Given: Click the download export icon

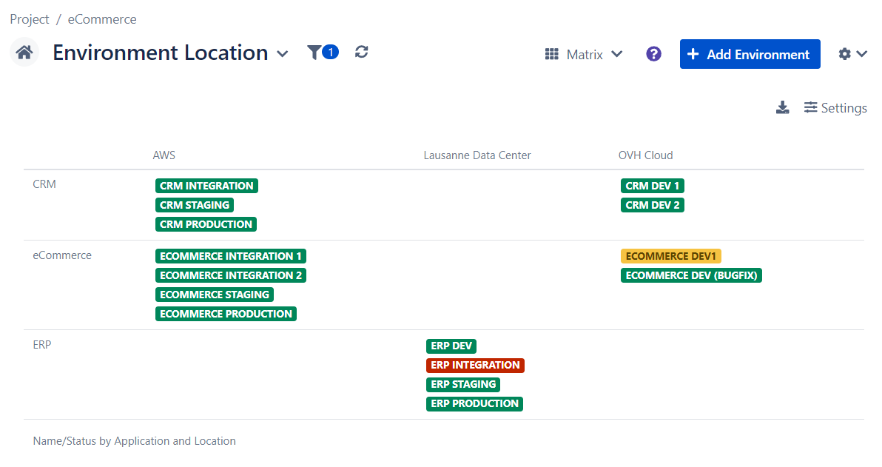Looking at the screenshot, I should 782,108.
